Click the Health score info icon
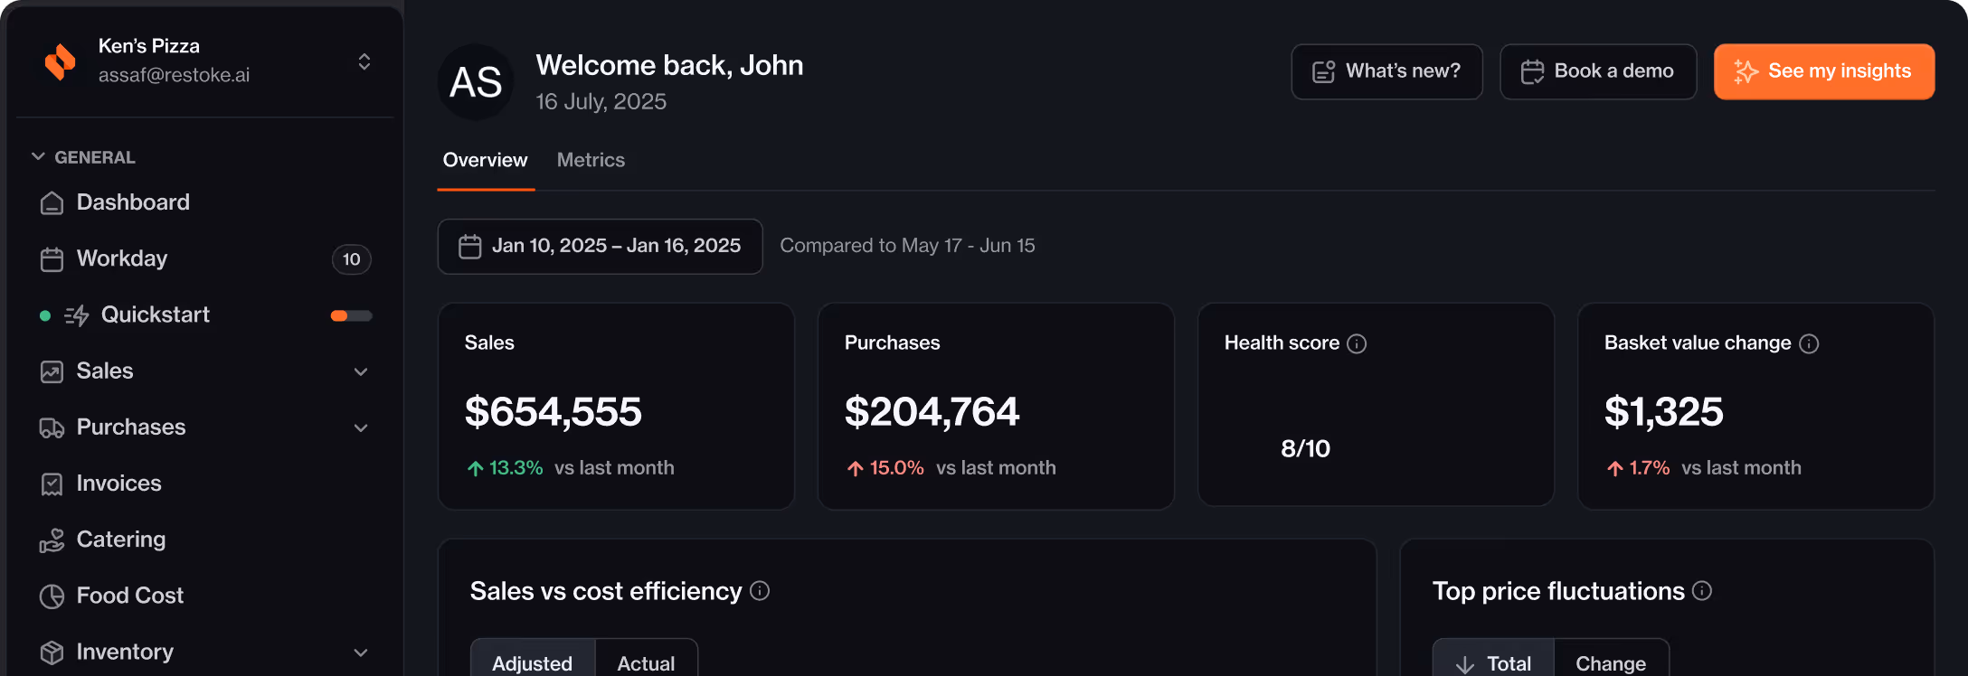 1357,343
